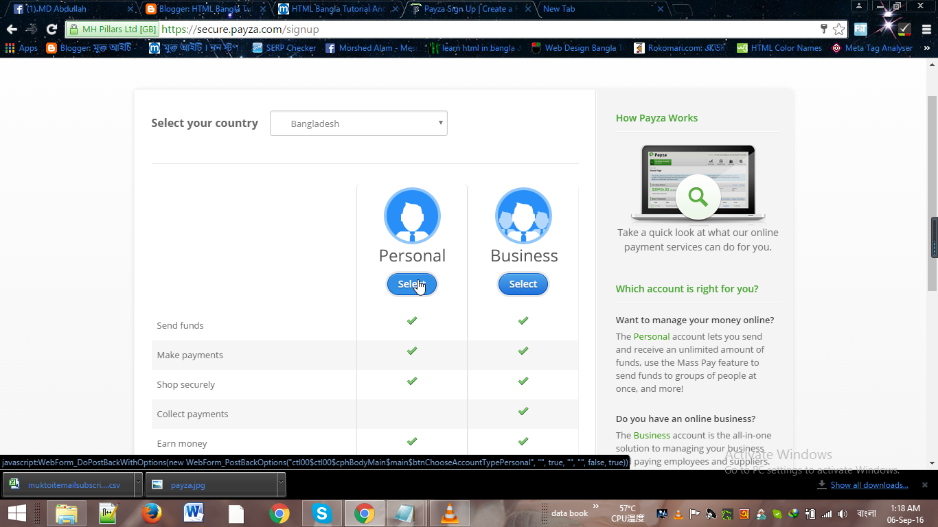Image resolution: width=938 pixels, height=527 pixels.
Task: Switch to the HTML Bangla Tutorial tab
Action: coord(336,9)
